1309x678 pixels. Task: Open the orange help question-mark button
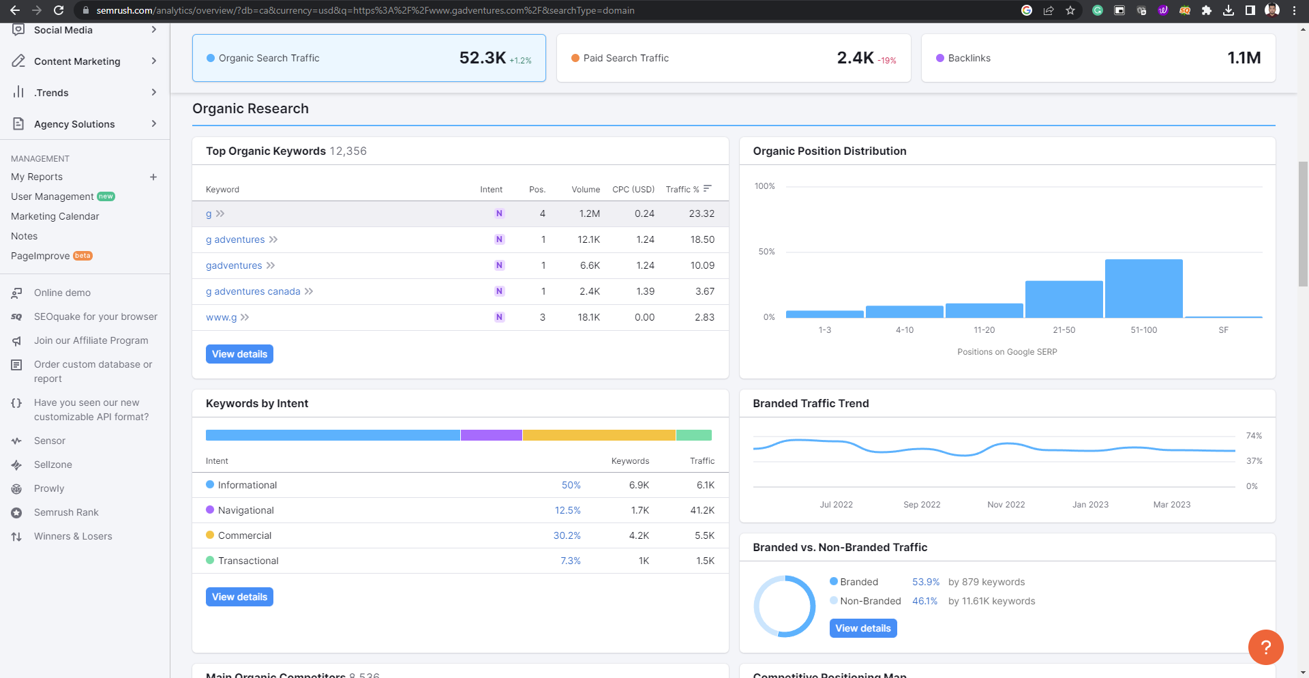tap(1265, 647)
